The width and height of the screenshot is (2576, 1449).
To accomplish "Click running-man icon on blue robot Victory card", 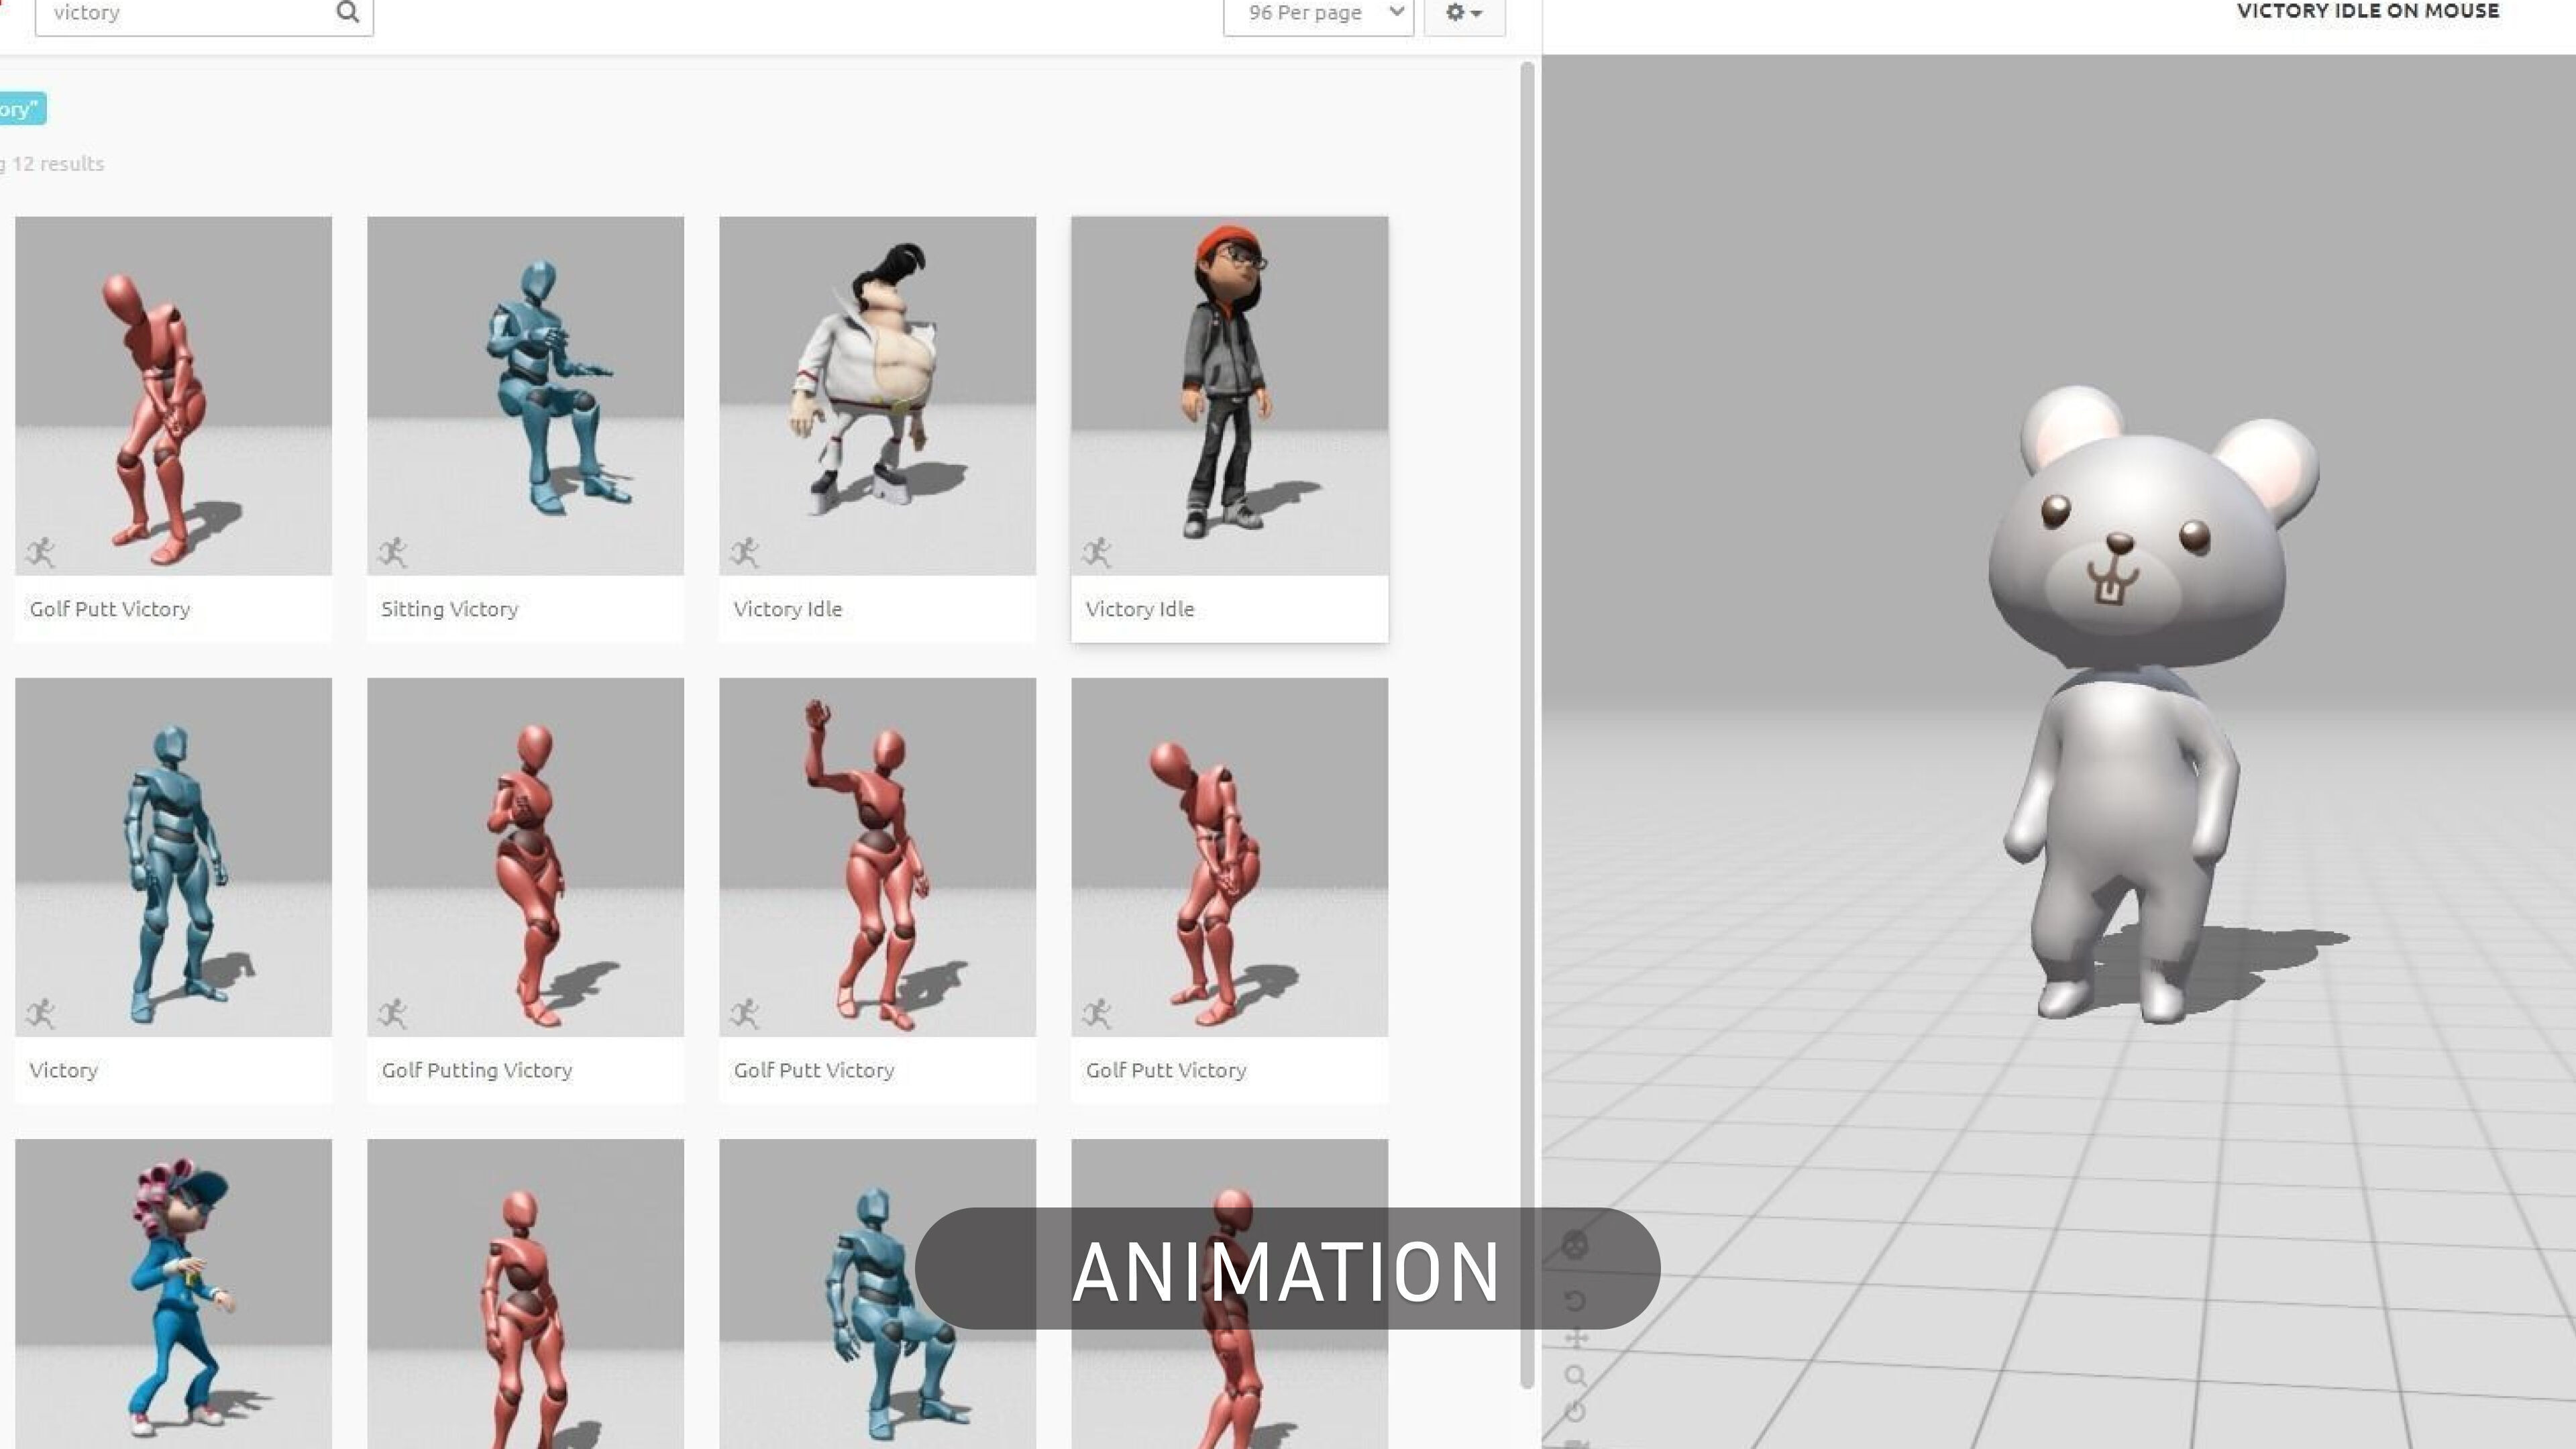I will point(41,1013).
